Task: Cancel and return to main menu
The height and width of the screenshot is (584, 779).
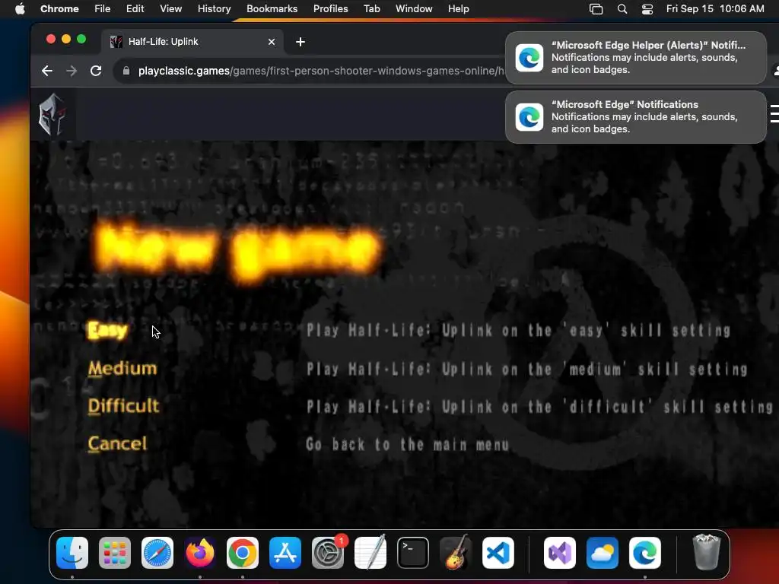Action: tap(117, 443)
